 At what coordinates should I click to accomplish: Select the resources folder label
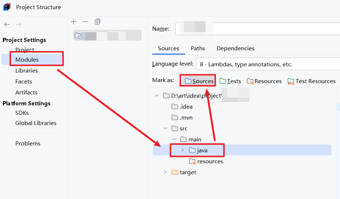tap(210, 161)
